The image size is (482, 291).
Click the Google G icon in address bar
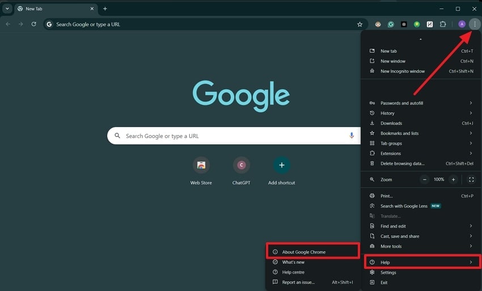(x=49, y=24)
